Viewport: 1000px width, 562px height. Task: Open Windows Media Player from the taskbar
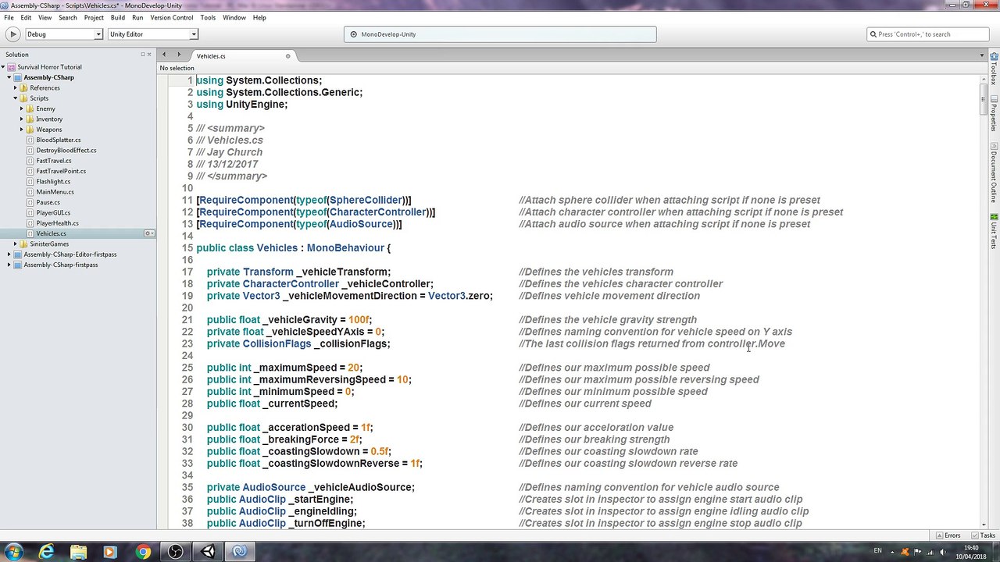[x=110, y=552]
